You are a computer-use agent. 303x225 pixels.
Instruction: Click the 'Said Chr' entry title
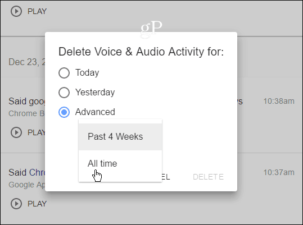click(26, 173)
